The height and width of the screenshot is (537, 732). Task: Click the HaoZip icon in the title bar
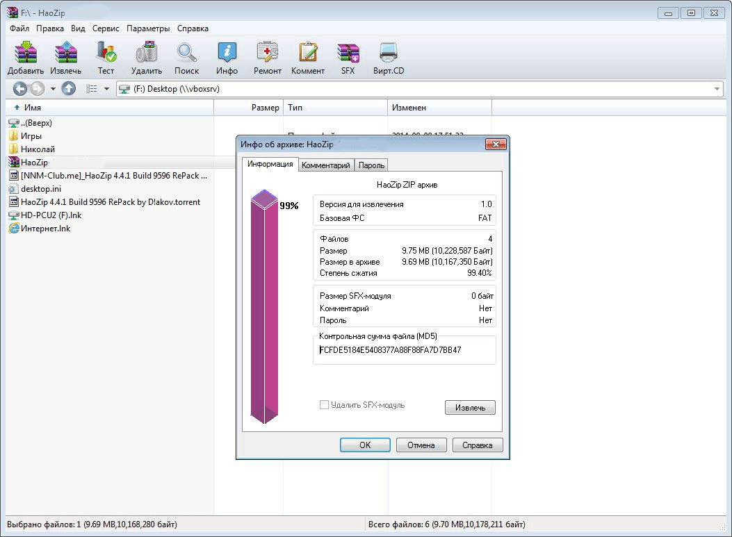12,13
